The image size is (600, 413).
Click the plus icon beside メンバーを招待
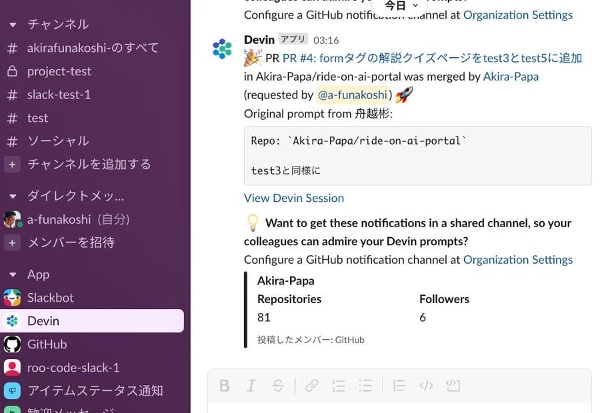[12, 242]
